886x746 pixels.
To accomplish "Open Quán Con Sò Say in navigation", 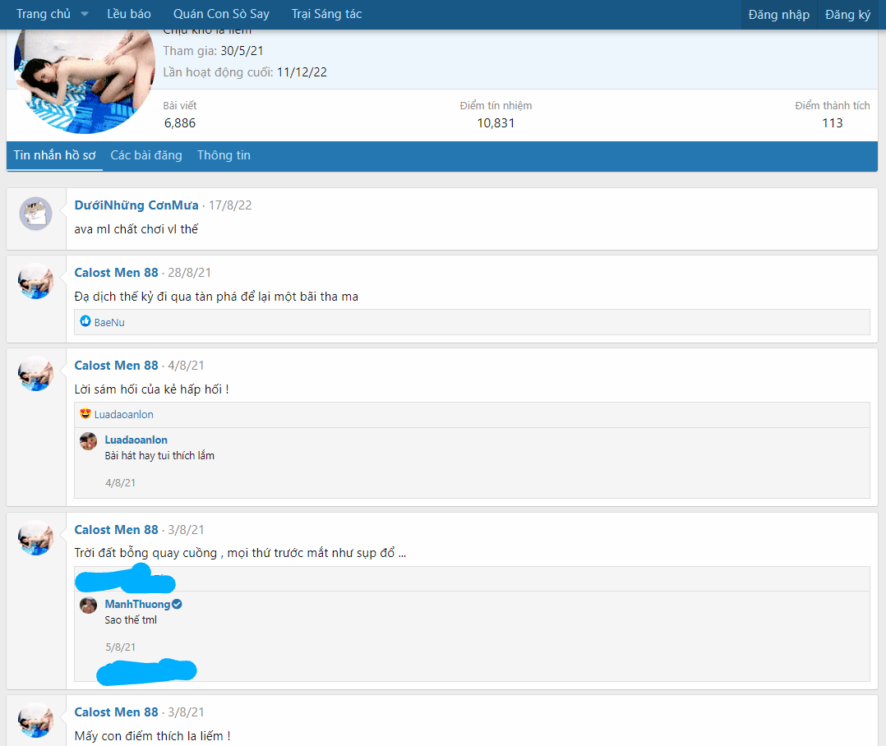I will [221, 14].
